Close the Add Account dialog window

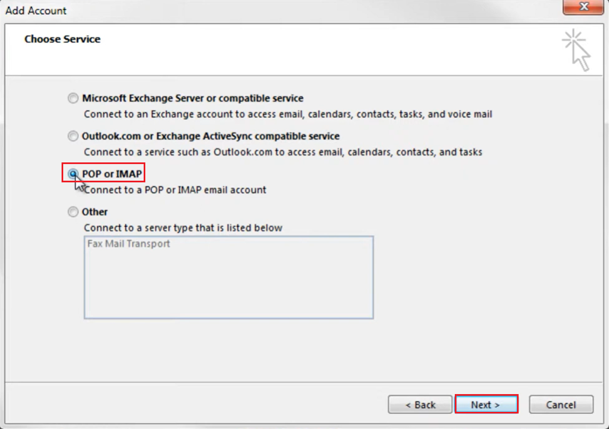584,8
